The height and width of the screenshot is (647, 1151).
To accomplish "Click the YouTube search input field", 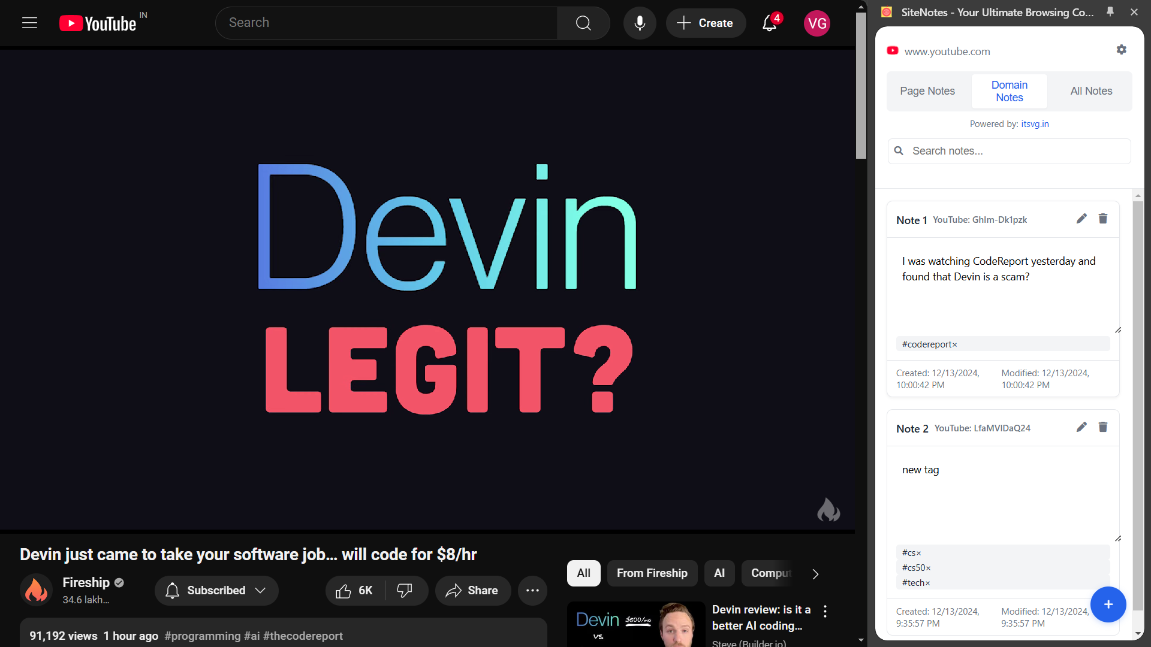I will 387,23.
